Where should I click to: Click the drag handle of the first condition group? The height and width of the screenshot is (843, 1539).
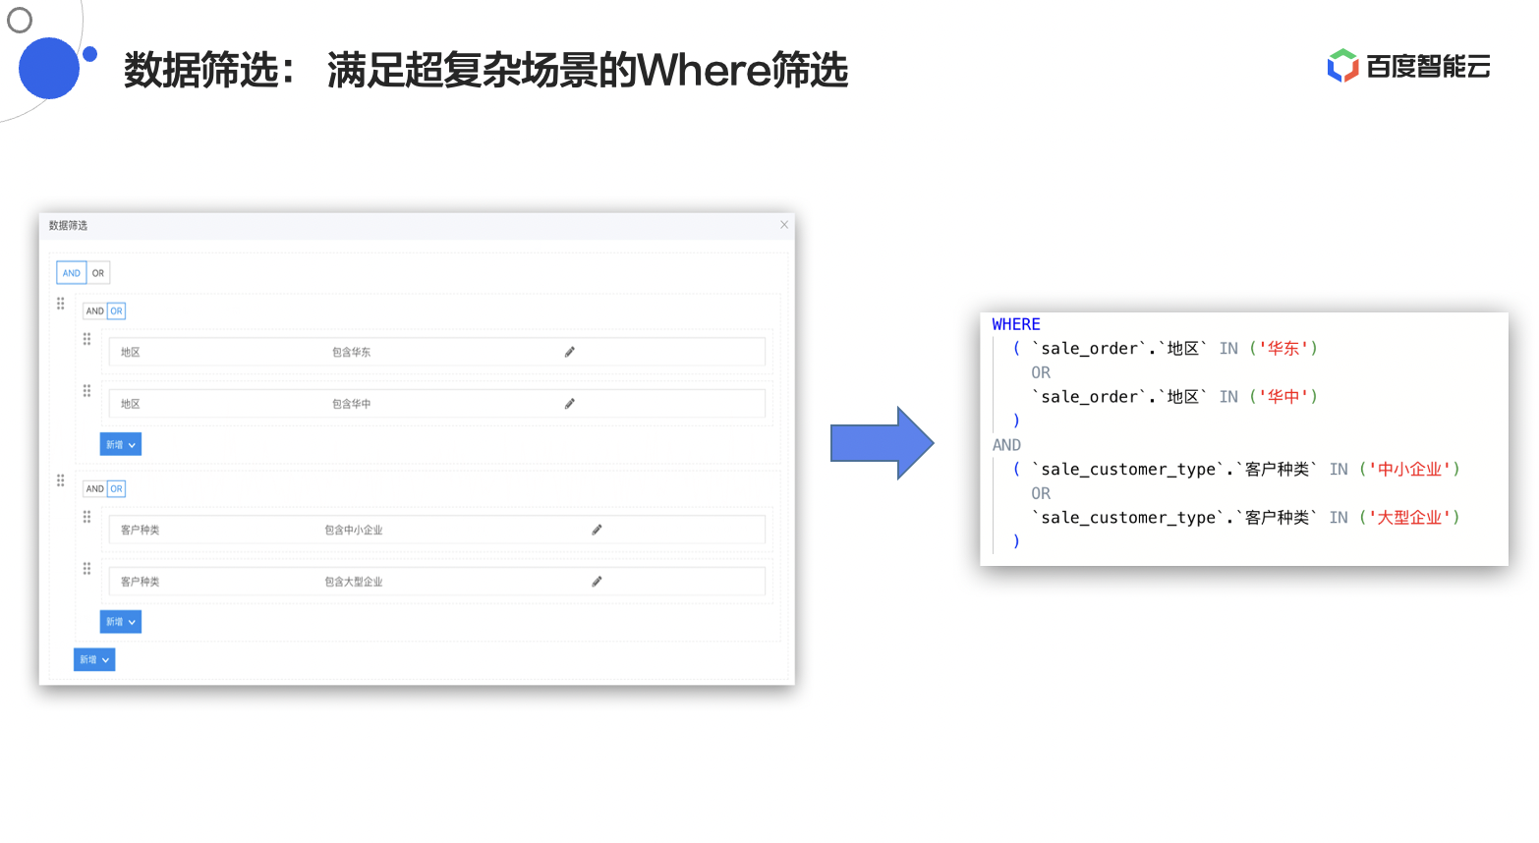pos(60,303)
